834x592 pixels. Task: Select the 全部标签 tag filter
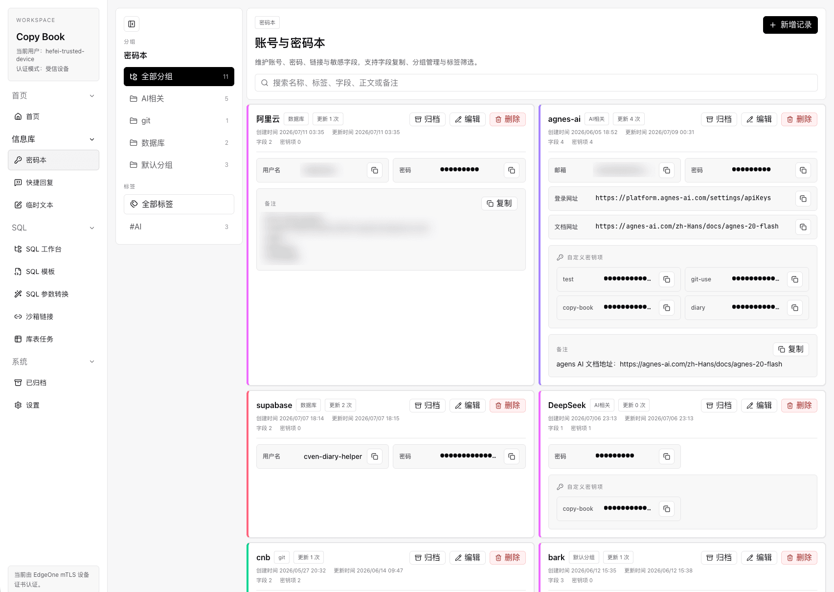pos(179,204)
